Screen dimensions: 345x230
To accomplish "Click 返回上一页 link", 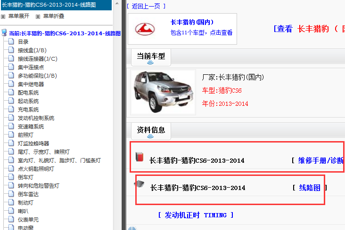I will [146, 6].
